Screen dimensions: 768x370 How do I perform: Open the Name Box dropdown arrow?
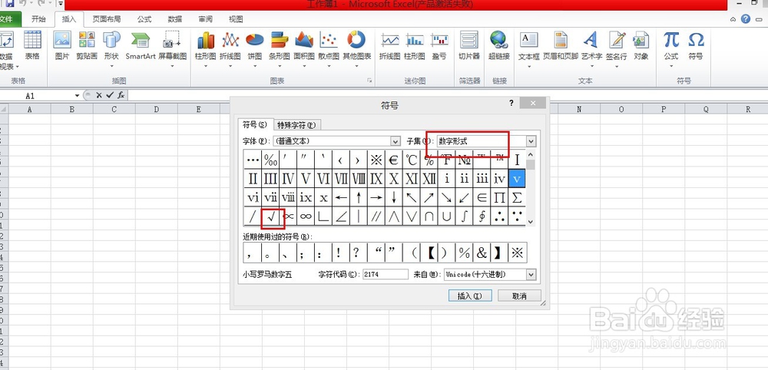[x=77, y=95]
